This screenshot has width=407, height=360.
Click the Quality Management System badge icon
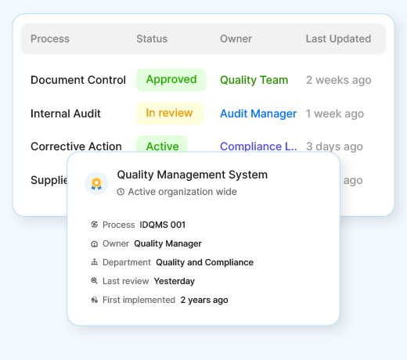coord(96,183)
